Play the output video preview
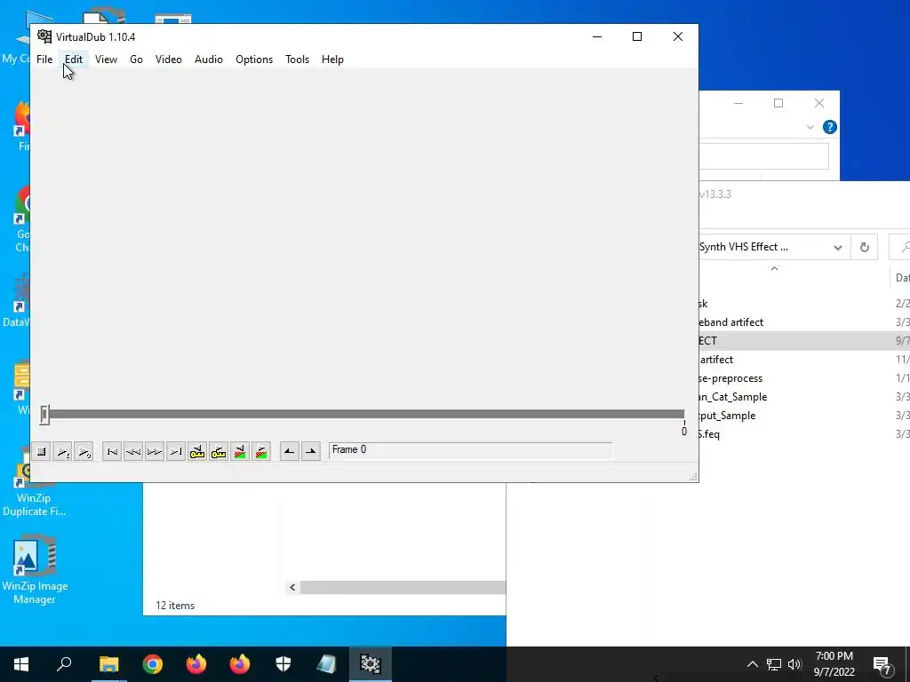 click(x=84, y=452)
